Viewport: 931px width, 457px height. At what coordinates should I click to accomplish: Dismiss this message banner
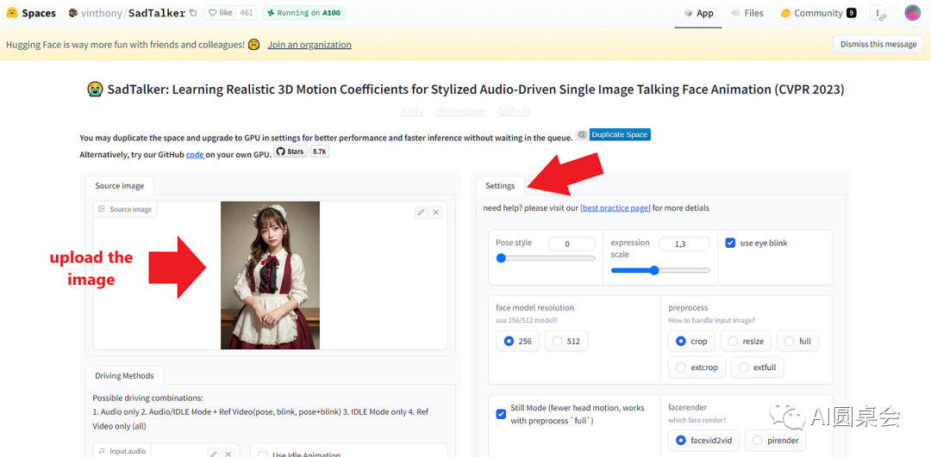tap(878, 44)
